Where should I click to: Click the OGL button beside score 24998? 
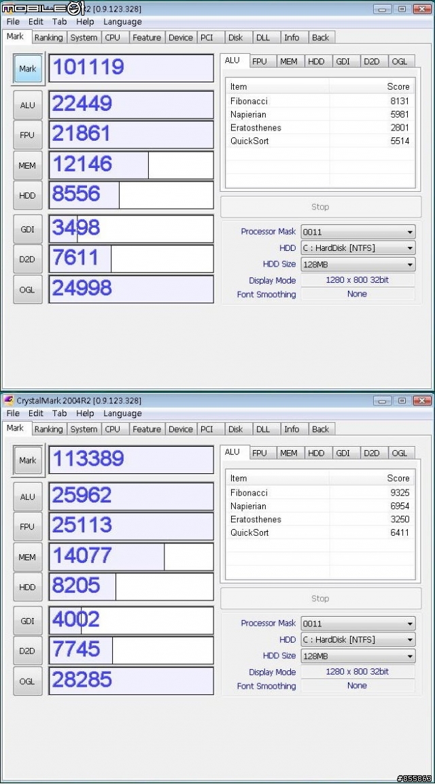point(27,290)
